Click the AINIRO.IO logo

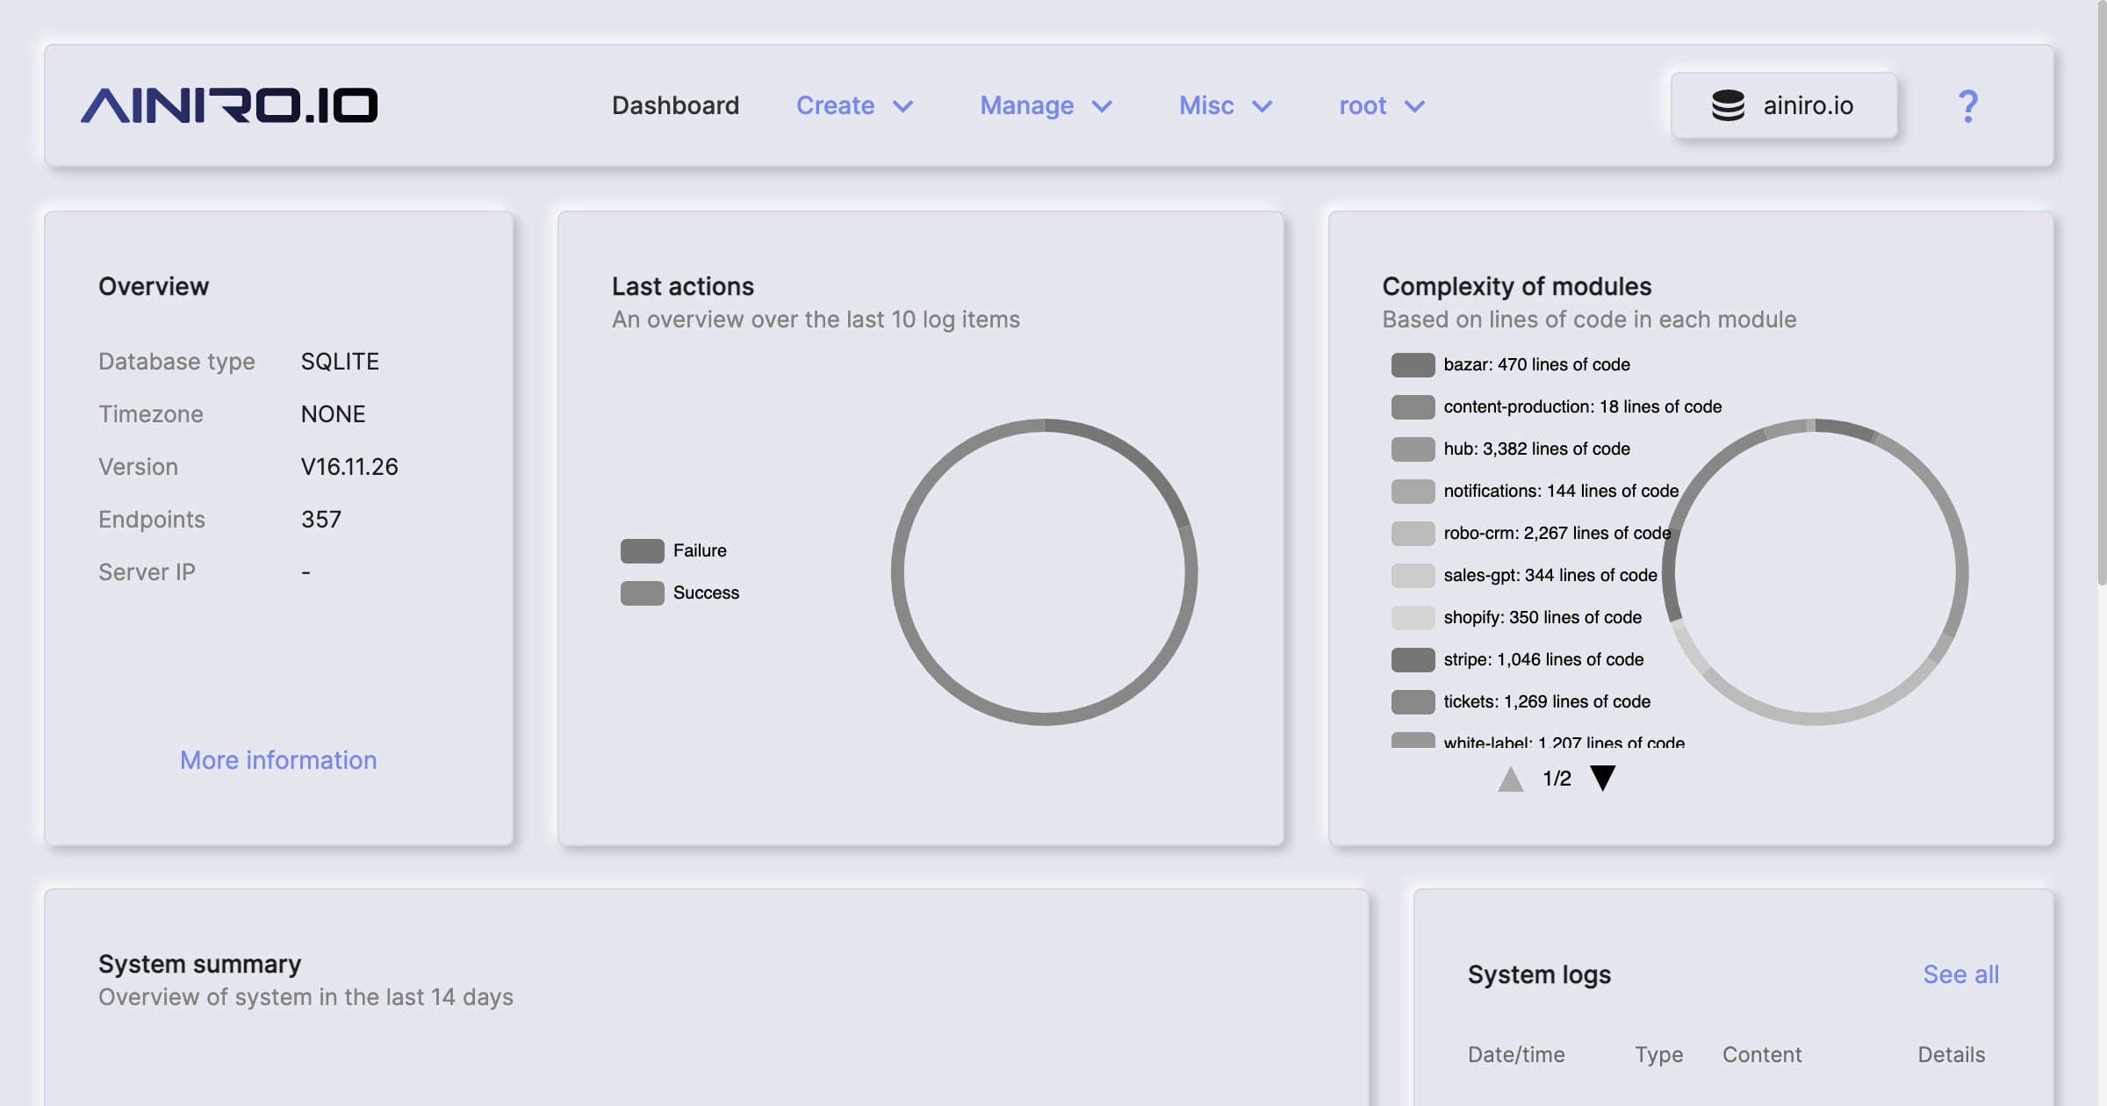click(x=229, y=105)
